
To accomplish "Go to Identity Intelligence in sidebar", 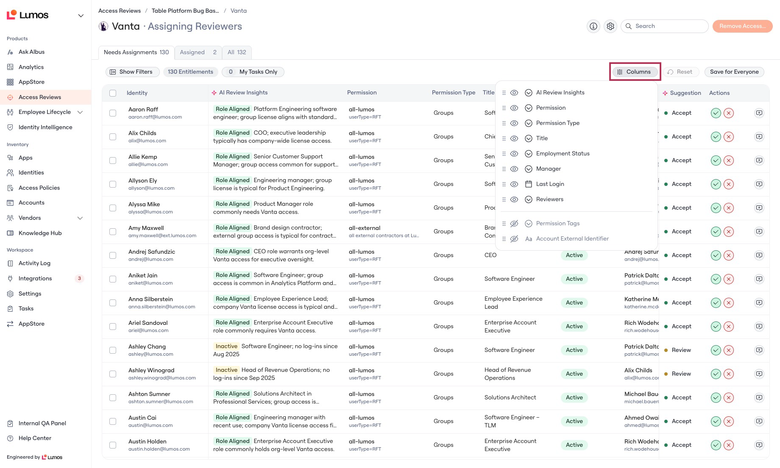I will coord(45,127).
